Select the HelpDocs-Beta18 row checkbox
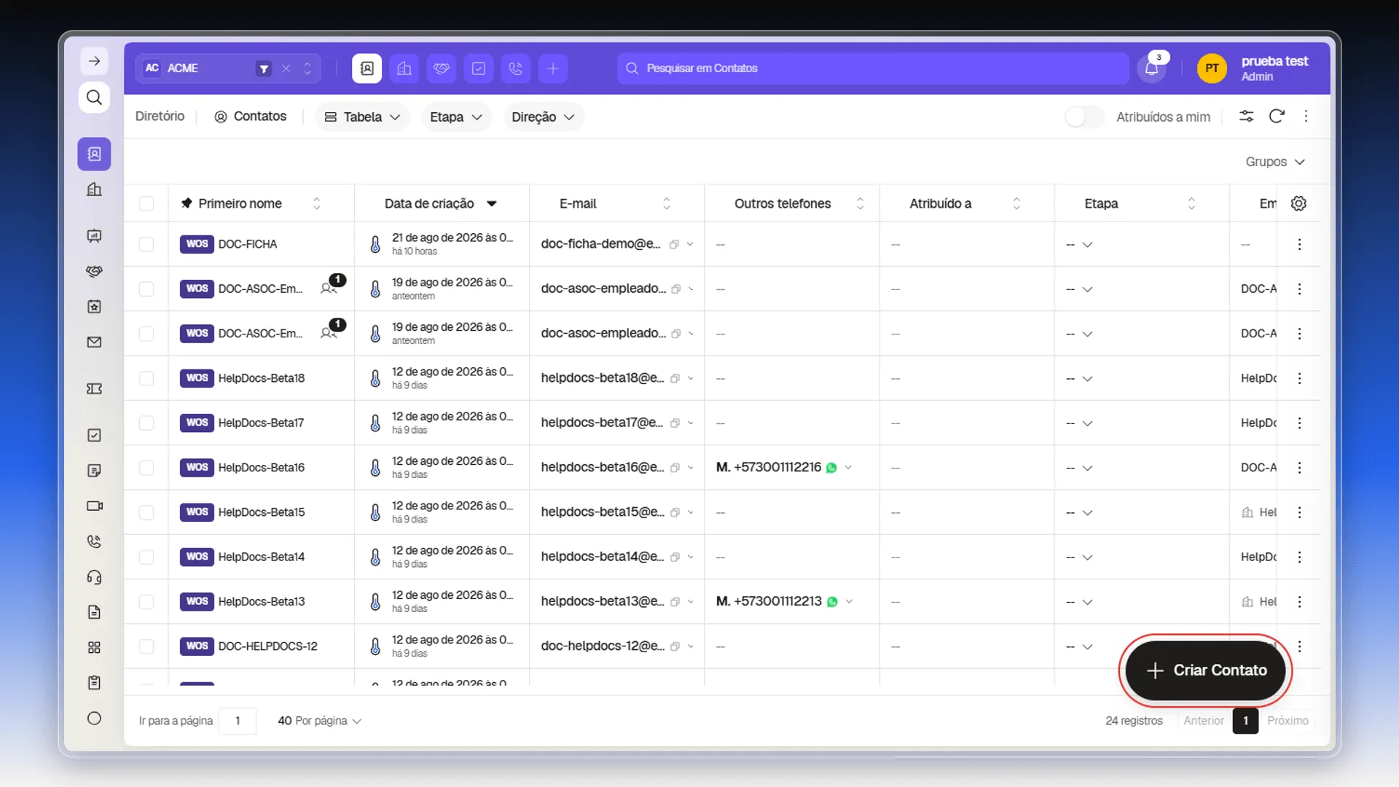This screenshot has height=787, width=1399. click(x=146, y=378)
